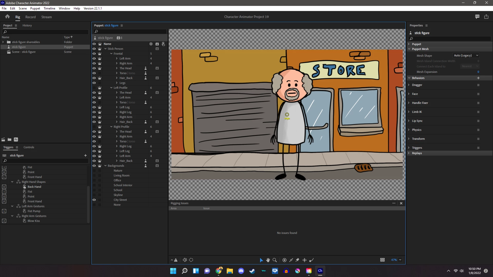The width and height of the screenshot is (493, 277).
Task: Click the Home icon
Action: tap(7, 17)
